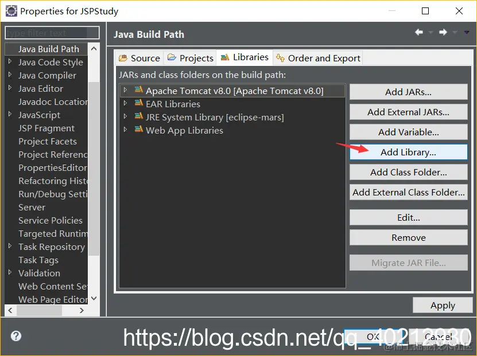
Task: Click the Add Library... button
Action: [x=408, y=152]
